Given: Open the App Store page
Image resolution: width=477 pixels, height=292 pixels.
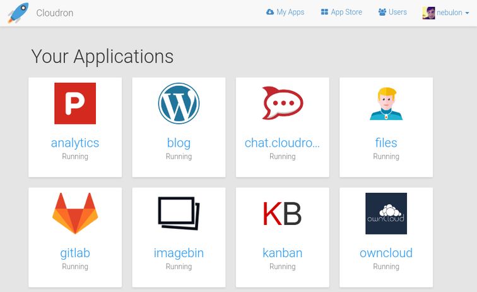Looking at the screenshot, I should click(341, 12).
